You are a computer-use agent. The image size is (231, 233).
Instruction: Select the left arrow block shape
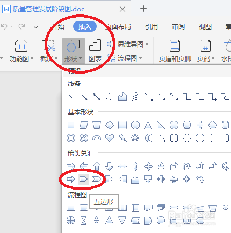[x=84, y=166]
